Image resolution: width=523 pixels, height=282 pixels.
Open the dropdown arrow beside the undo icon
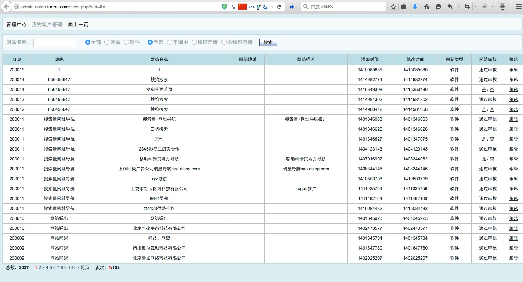458,6
